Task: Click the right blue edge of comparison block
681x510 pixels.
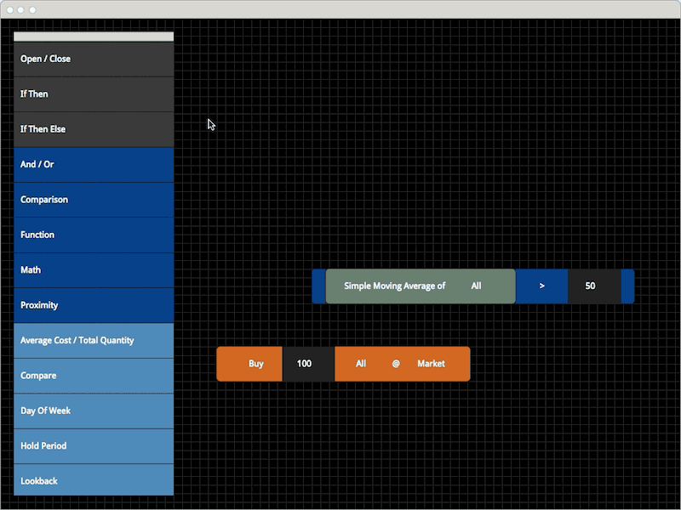Action: click(x=627, y=286)
